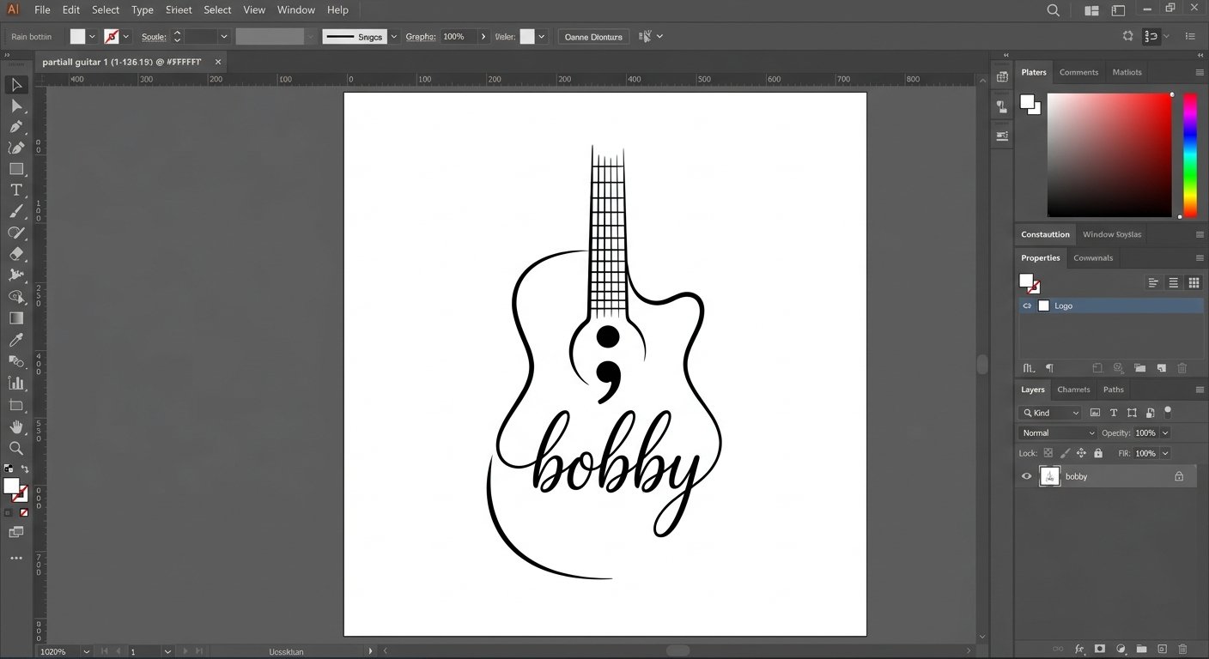The image size is (1209, 659).
Task: Select the Eraser tool
Action: pos(16,254)
